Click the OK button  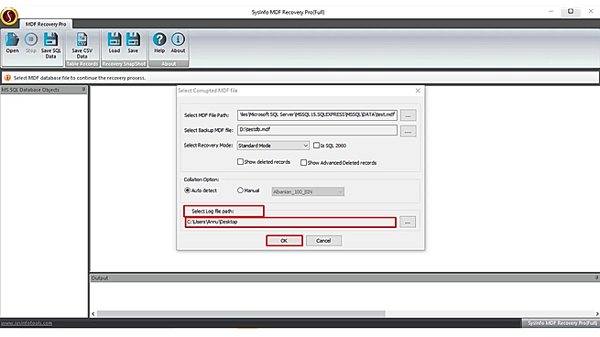[284, 241]
